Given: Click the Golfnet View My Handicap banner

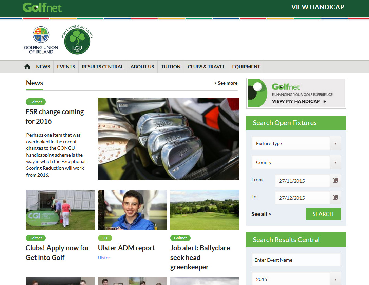Looking at the screenshot, I should click(x=296, y=94).
